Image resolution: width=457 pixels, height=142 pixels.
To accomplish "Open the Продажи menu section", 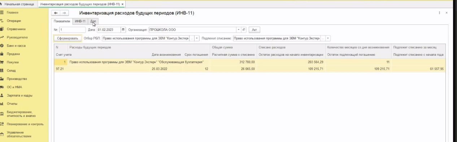I will point(13,54).
